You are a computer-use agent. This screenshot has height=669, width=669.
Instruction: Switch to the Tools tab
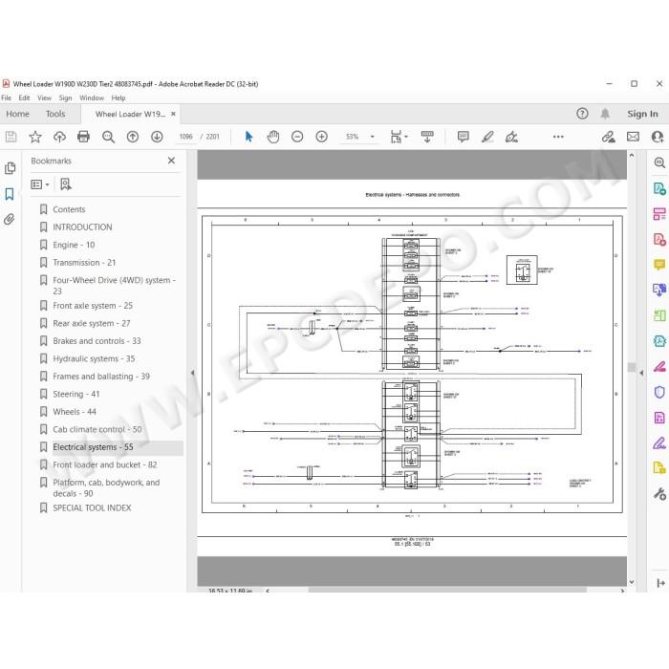coord(55,114)
